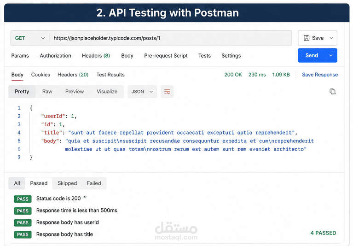Image resolution: width=353 pixels, height=246 pixels.
Task: Open the Tests tab
Action: (204, 56)
